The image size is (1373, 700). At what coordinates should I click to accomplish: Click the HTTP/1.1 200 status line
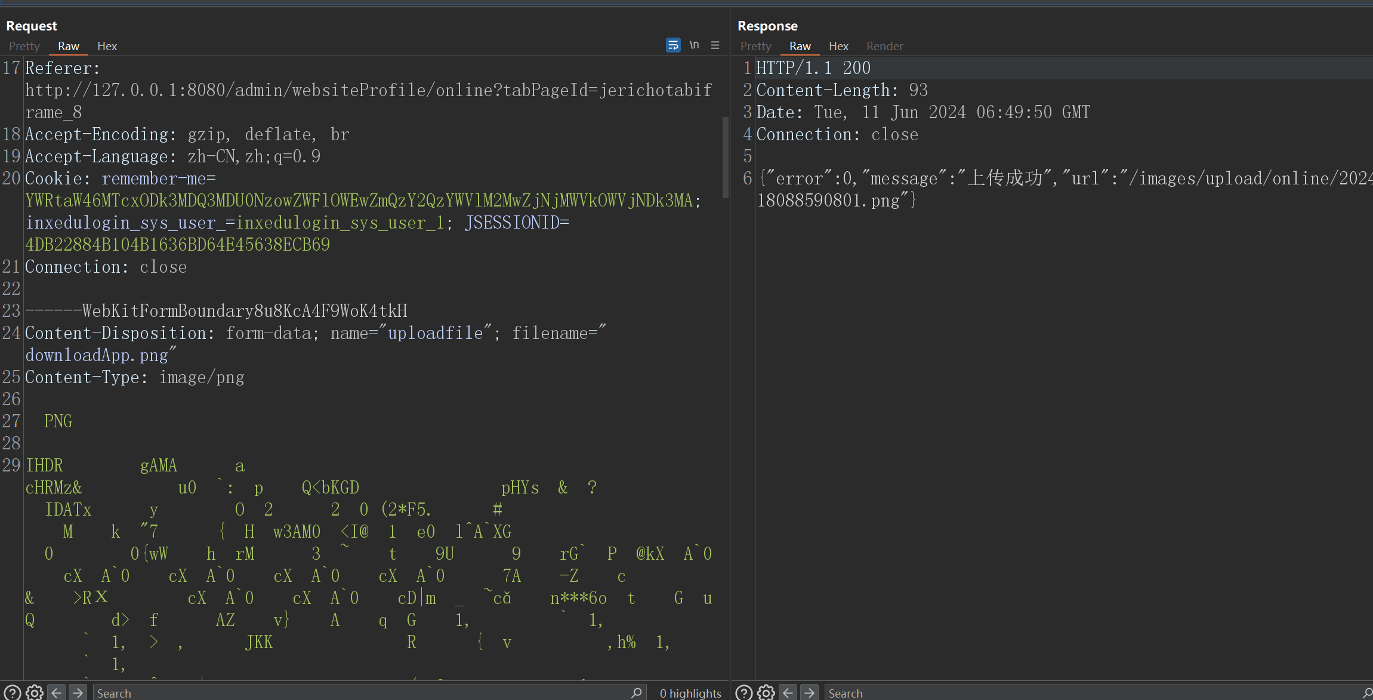pos(814,68)
